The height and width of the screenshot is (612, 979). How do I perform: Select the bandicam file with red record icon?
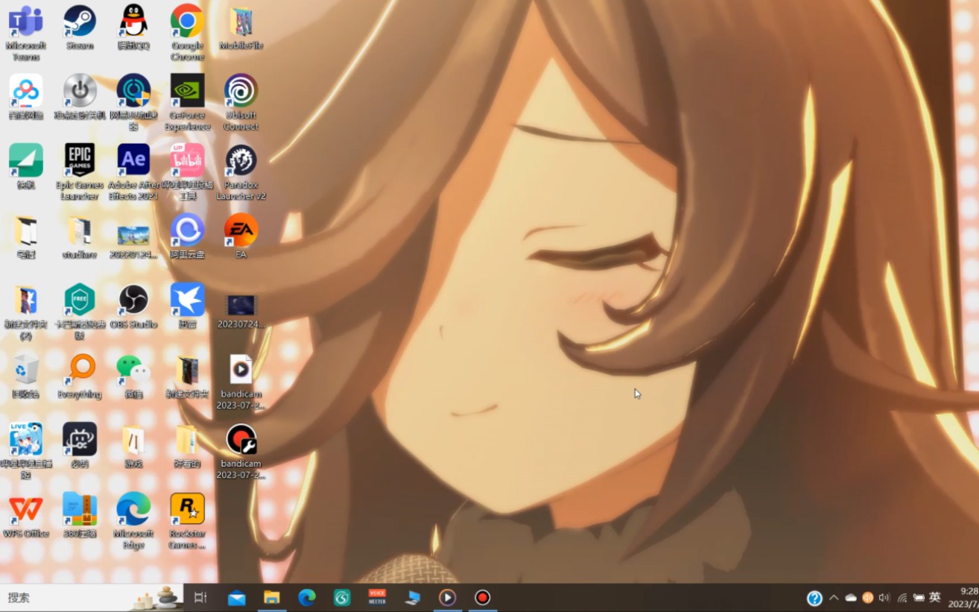coord(241,452)
